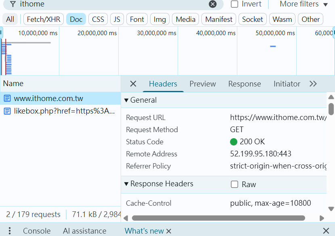Open the Console drawer tab
Viewport: 335px width, 236px height.
(x=37, y=231)
